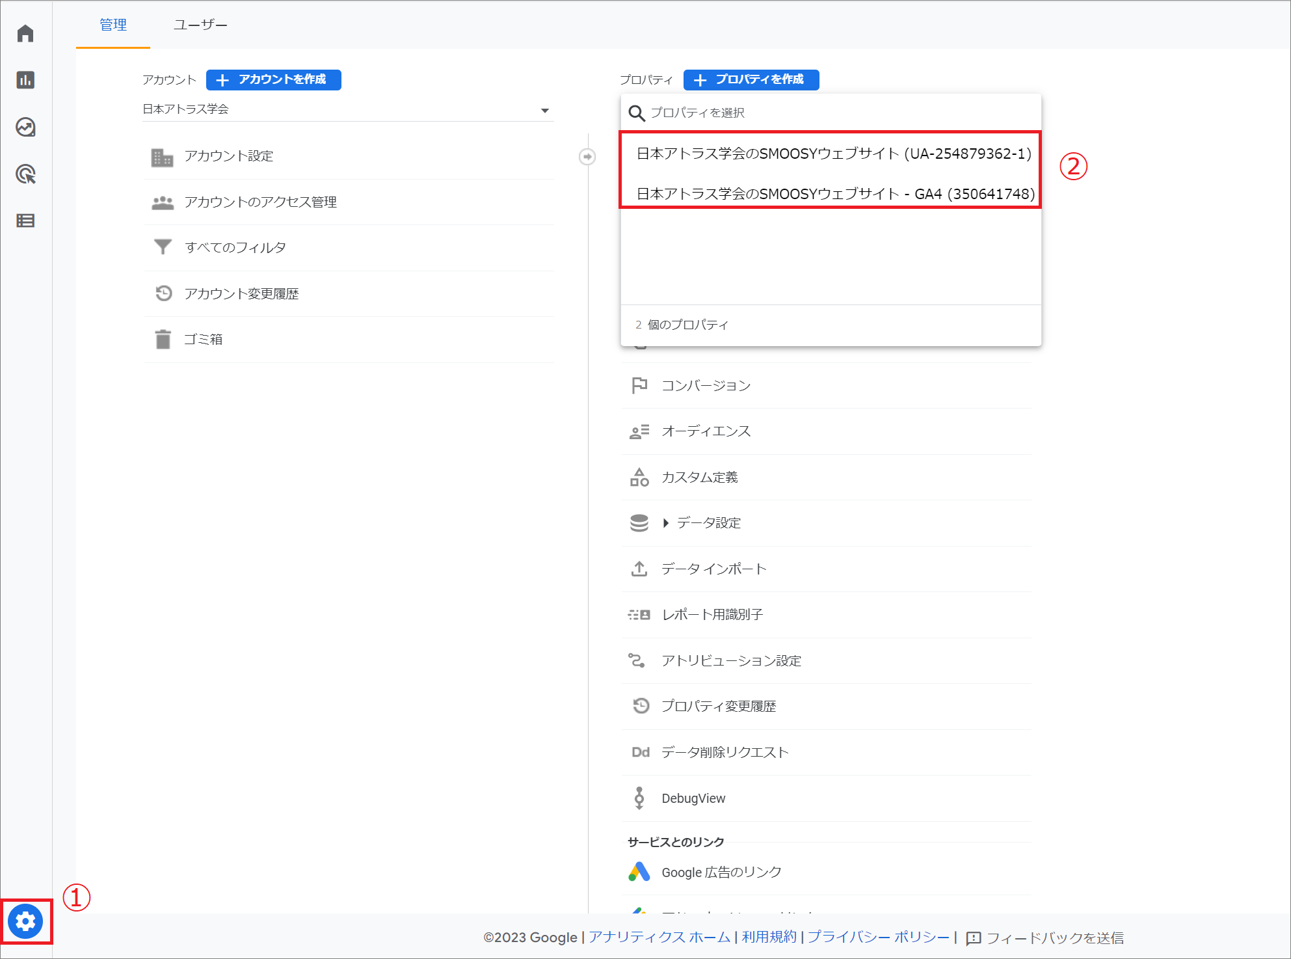Click the Google Ads logo icon
Image resolution: width=1291 pixels, height=959 pixels.
[x=639, y=872]
